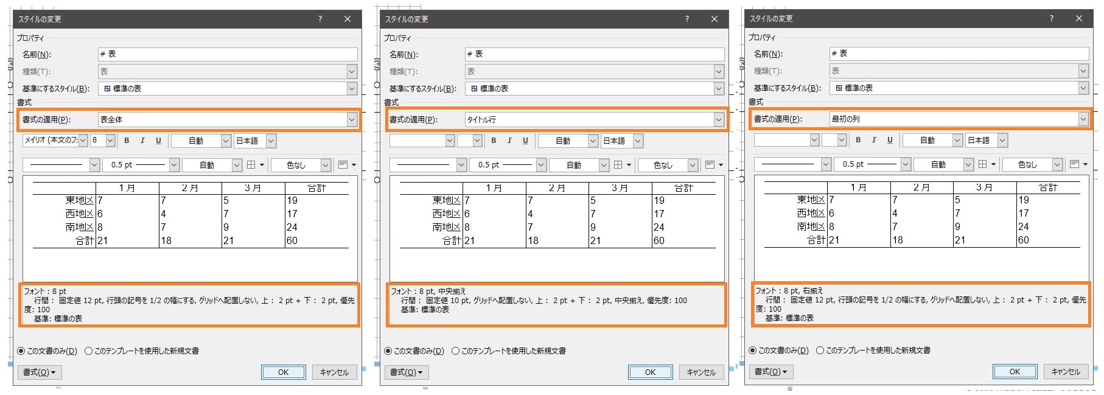Open line style dropdown in タイトル行 dialog
This screenshot has width=1104, height=395.
point(428,165)
